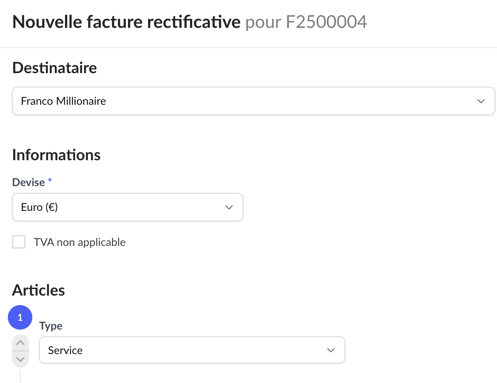Click chevron on Euro currency selector
This screenshot has height=383, width=497.
229,207
